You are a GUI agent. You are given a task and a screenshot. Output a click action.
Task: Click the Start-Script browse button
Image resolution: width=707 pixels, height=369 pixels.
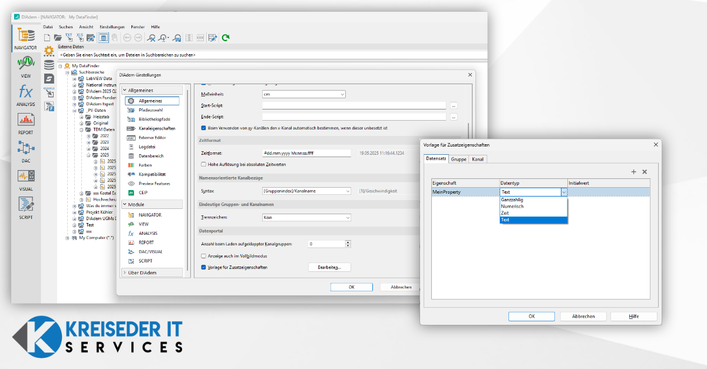[454, 105]
